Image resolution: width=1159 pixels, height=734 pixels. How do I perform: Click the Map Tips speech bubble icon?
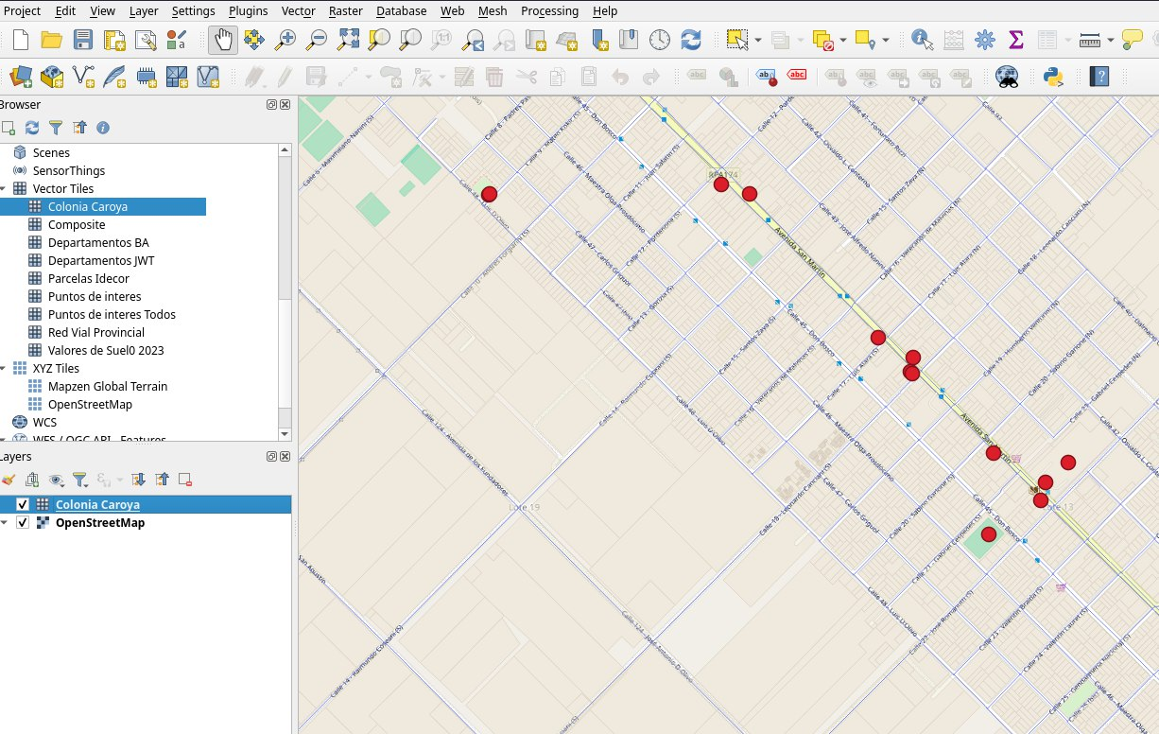pos(1132,40)
